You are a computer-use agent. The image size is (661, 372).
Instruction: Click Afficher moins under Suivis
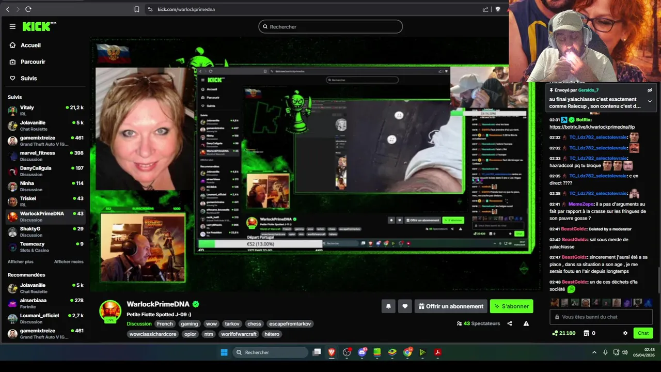pos(69,261)
